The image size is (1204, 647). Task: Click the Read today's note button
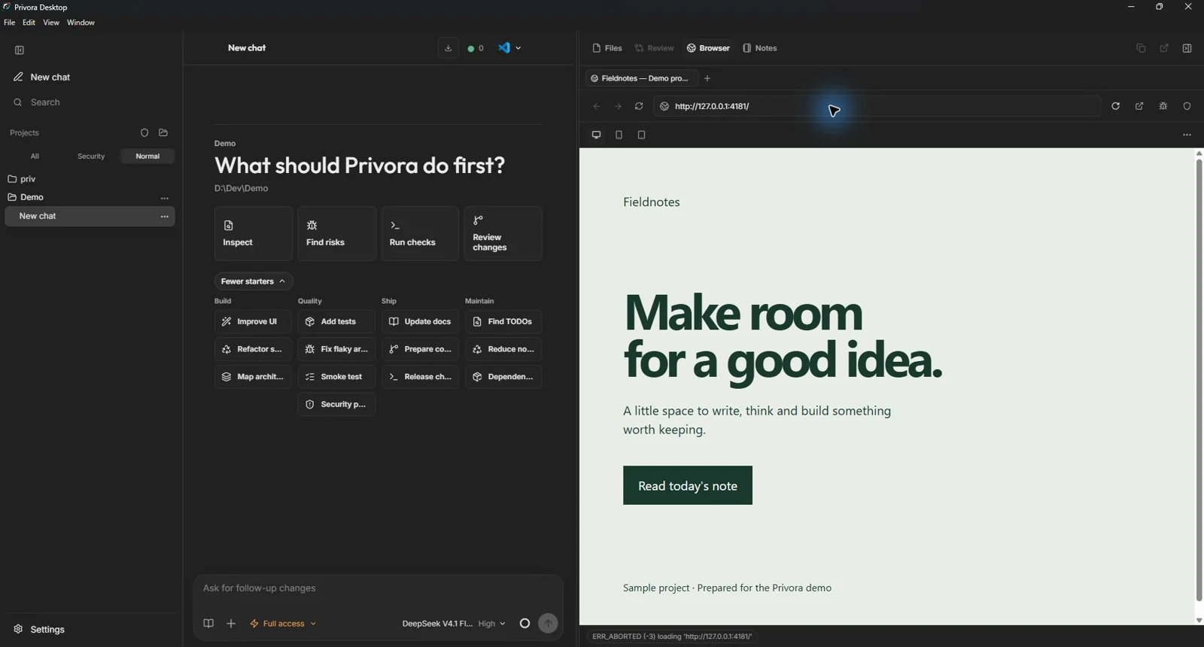pyautogui.click(x=688, y=485)
